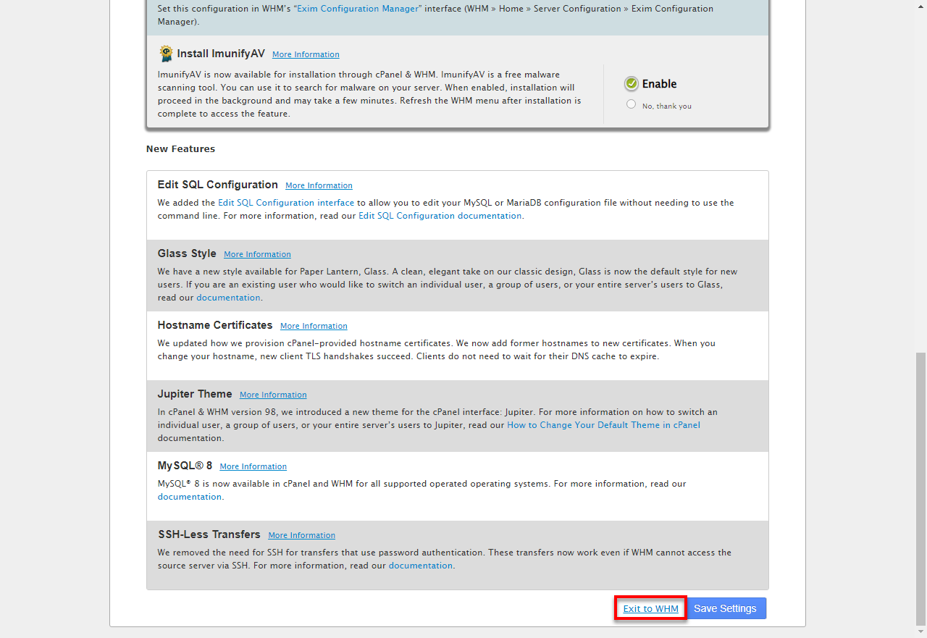Screen dimensions: 927x638
Task: Open the Glass Style documentation link
Action: [228, 298]
